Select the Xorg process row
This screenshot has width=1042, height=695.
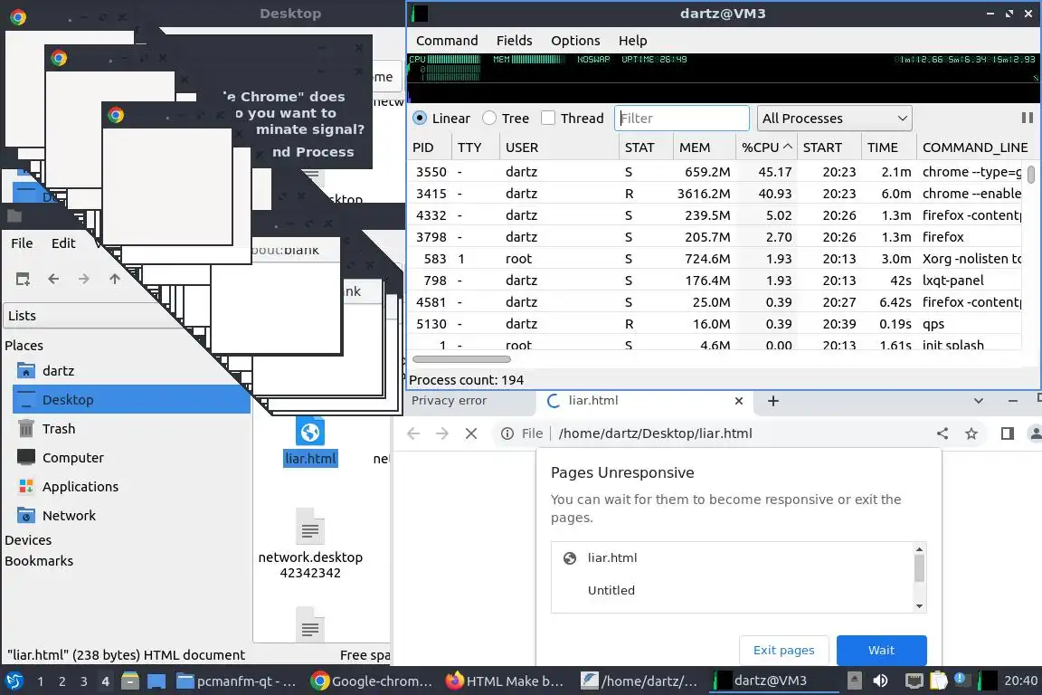click(x=715, y=259)
